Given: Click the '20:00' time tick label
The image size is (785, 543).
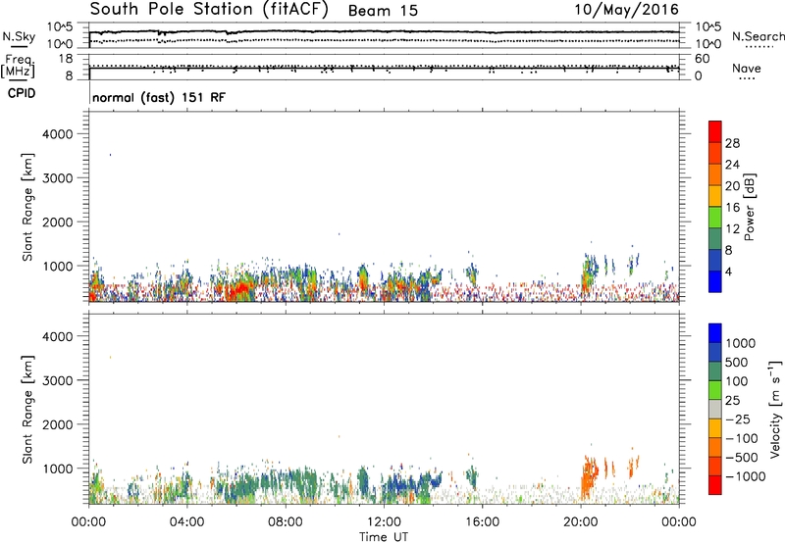Looking at the screenshot, I should pos(580,522).
